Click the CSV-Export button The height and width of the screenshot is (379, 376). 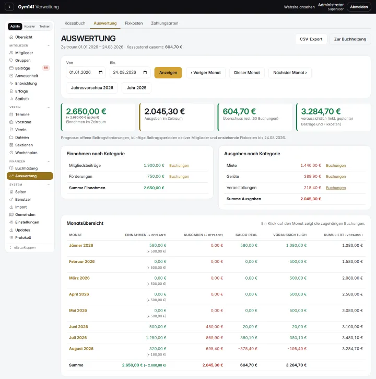(311, 39)
